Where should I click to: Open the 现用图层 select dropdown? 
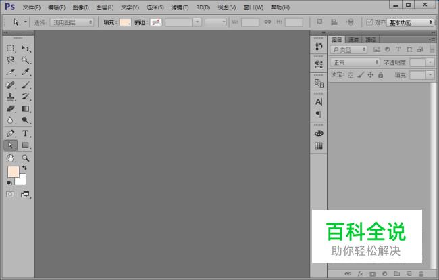[x=72, y=22]
